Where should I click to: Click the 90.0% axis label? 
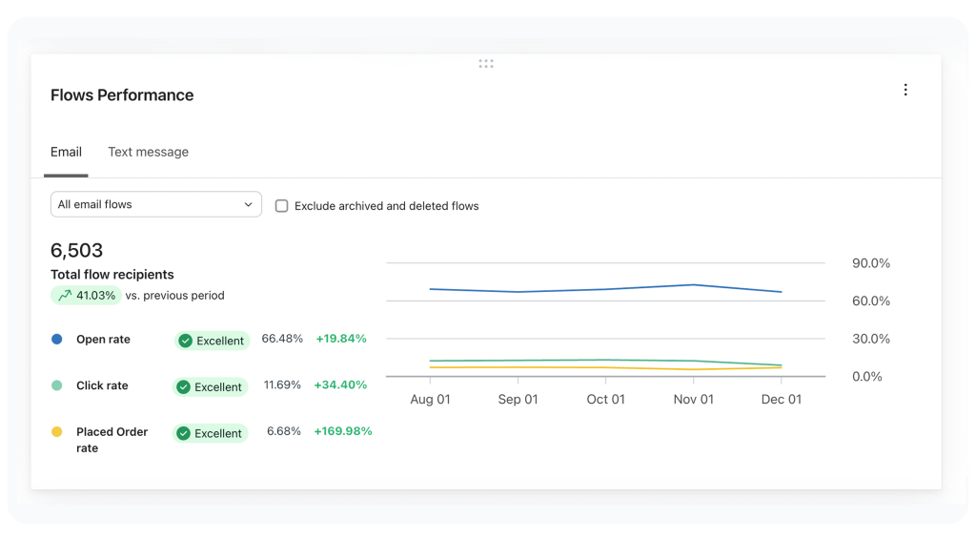click(871, 263)
